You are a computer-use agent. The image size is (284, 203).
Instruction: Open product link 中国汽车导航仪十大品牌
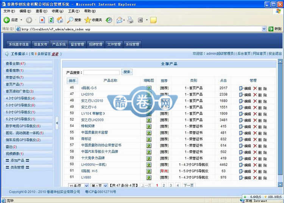[100, 152]
